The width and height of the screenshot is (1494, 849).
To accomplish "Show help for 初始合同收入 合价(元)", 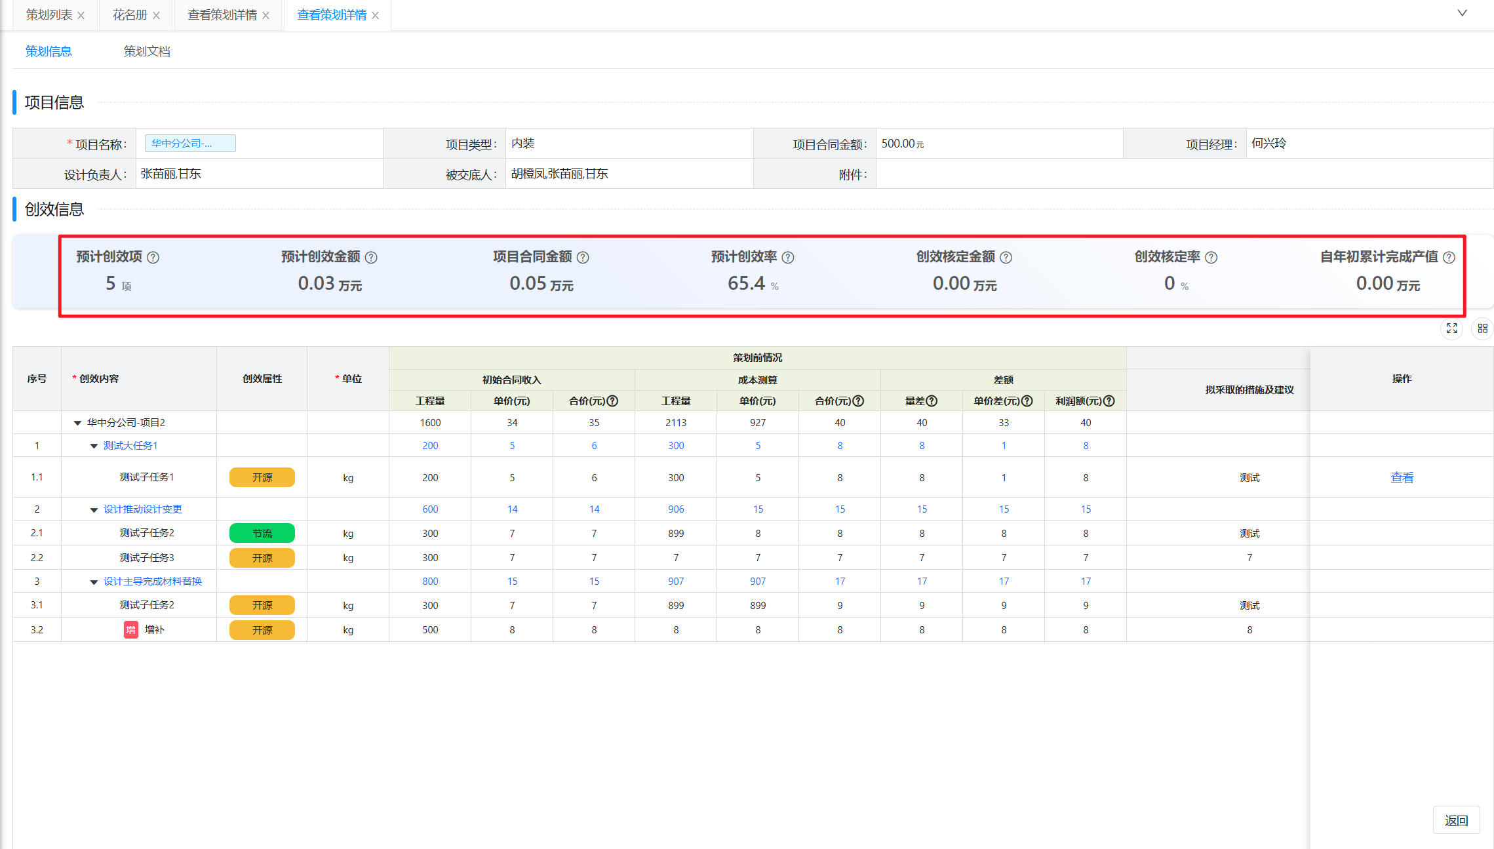I will (x=612, y=401).
